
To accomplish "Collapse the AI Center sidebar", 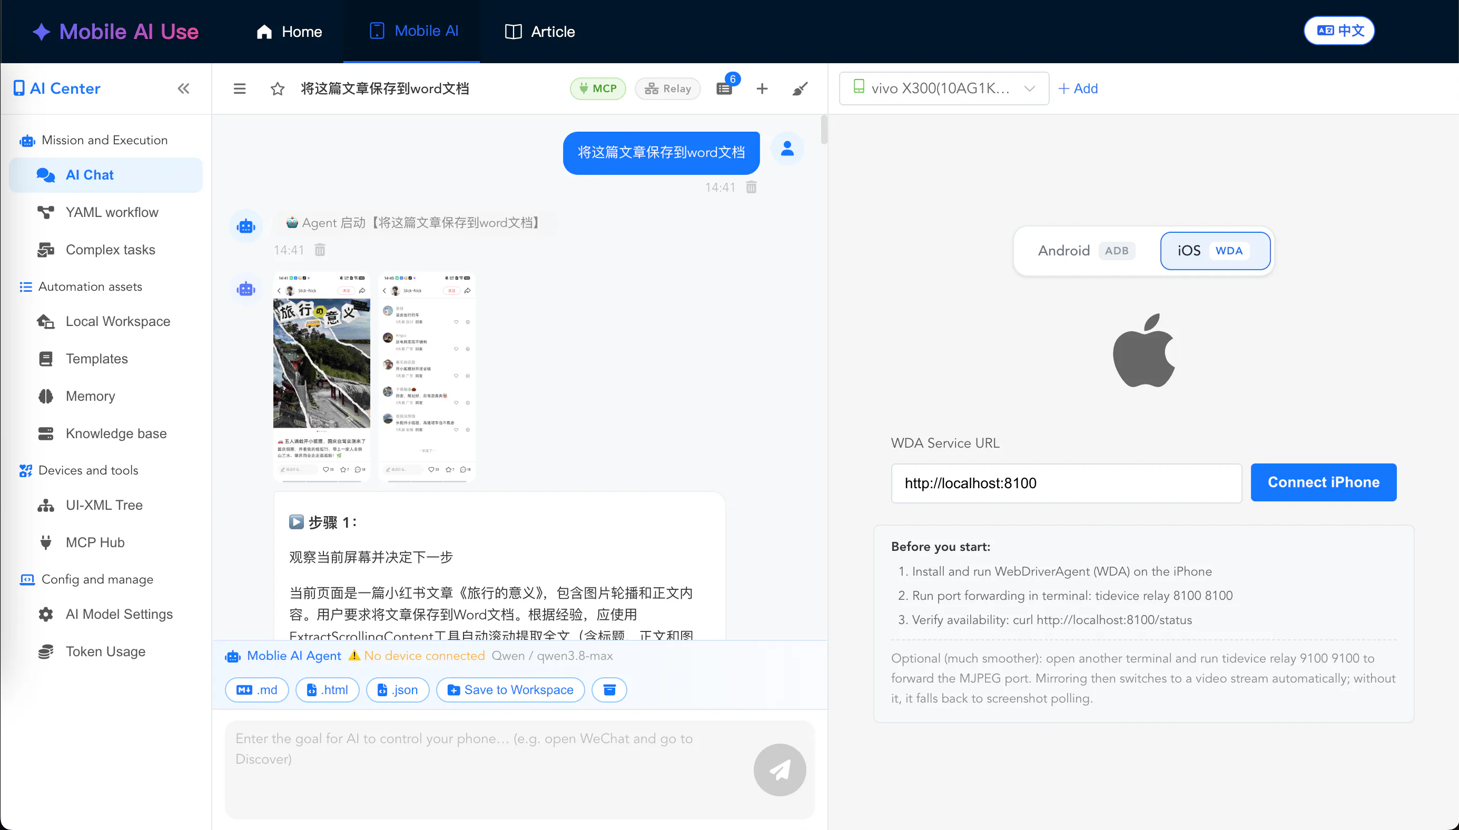I will [x=183, y=88].
